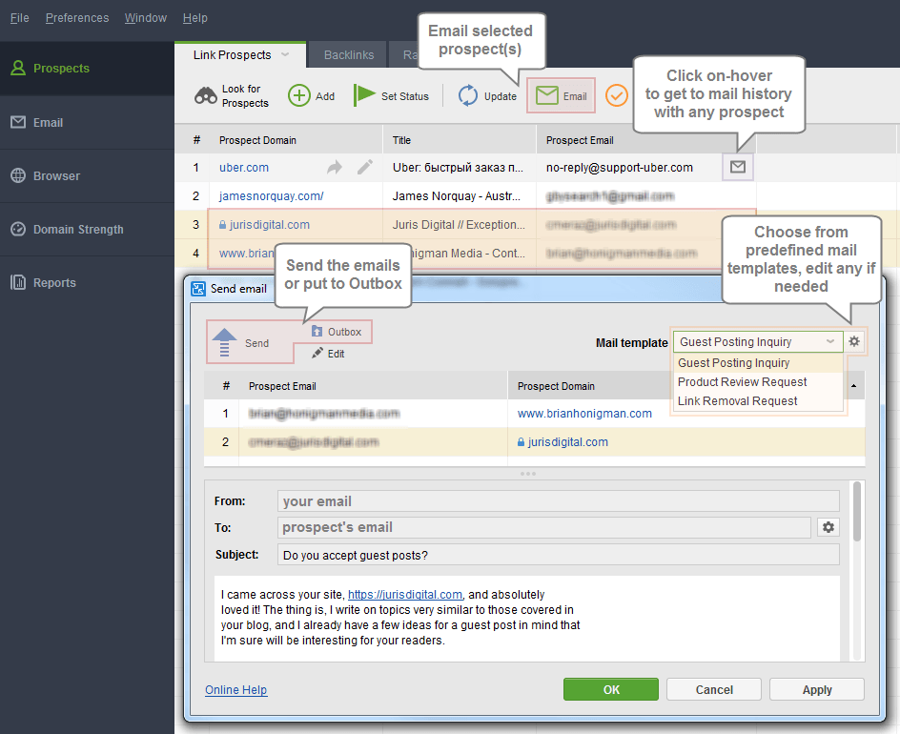The height and width of the screenshot is (734, 900).
Task: Click the Send arrow icon in dialog
Action: point(224,342)
